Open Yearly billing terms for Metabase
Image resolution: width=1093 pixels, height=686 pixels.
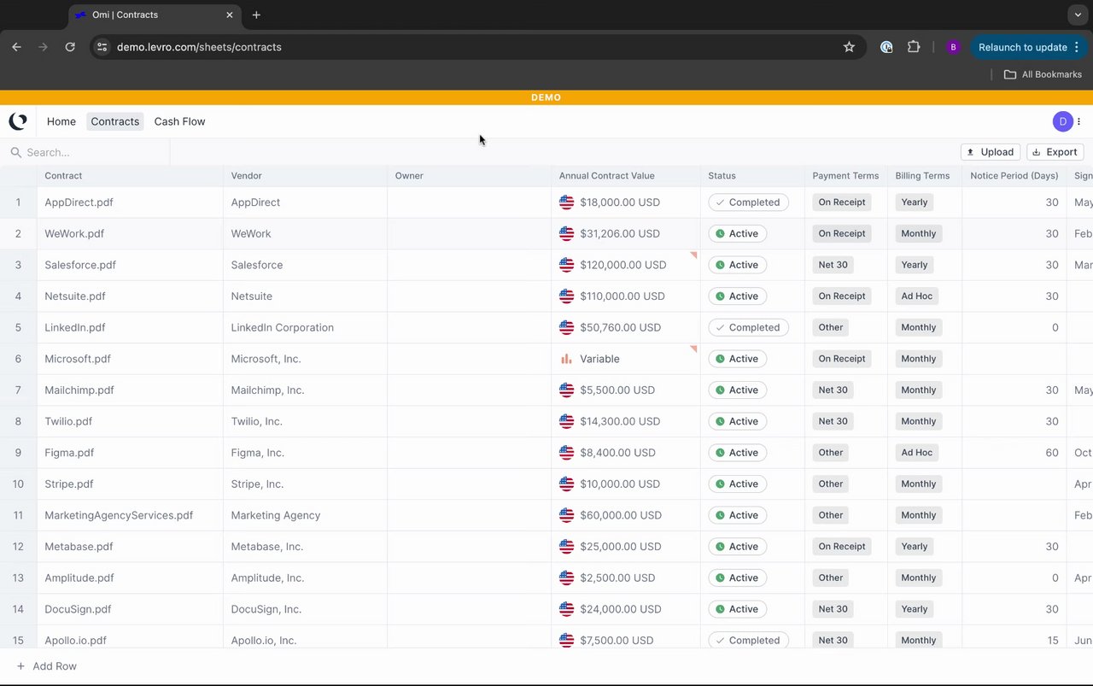pos(915,547)
